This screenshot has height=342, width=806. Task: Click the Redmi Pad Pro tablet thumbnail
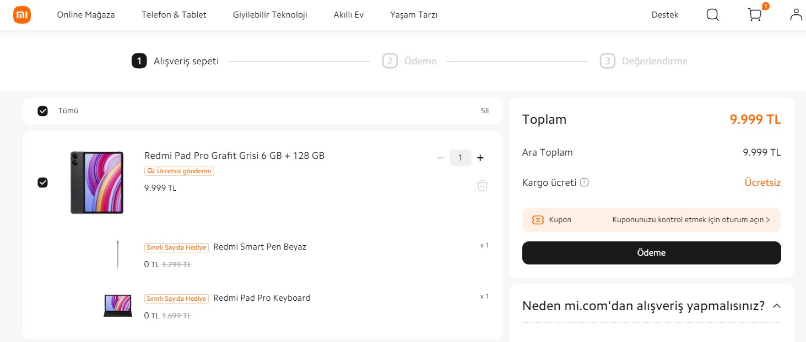(x=97, y=183)
